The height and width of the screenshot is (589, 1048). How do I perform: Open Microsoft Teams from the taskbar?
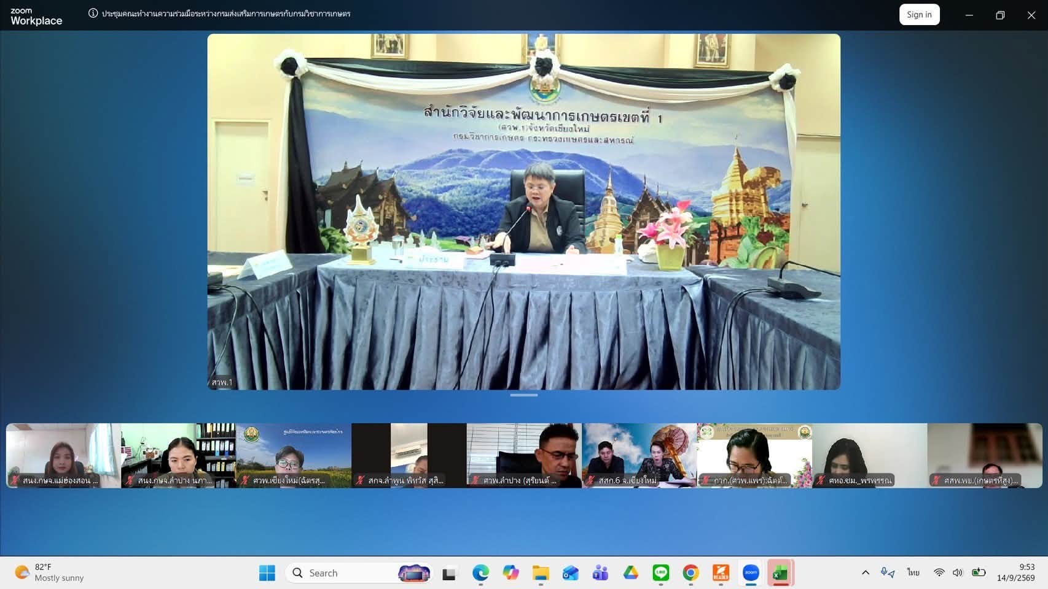(600, 573)
